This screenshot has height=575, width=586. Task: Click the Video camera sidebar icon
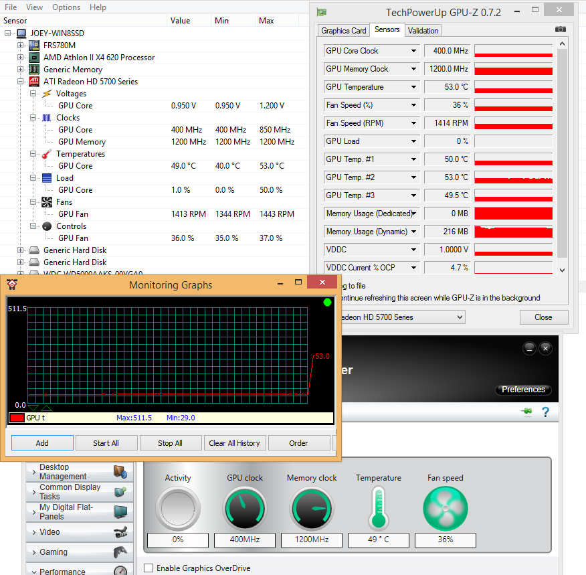[120, 532]
